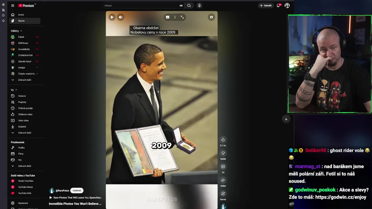The image size is (372, 209).
Task: Open Stažené downloads
Action: (25, 127)
